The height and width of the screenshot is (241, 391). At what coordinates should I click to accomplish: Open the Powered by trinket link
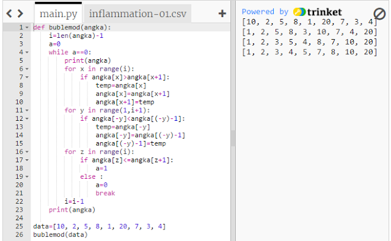point(292,12)
